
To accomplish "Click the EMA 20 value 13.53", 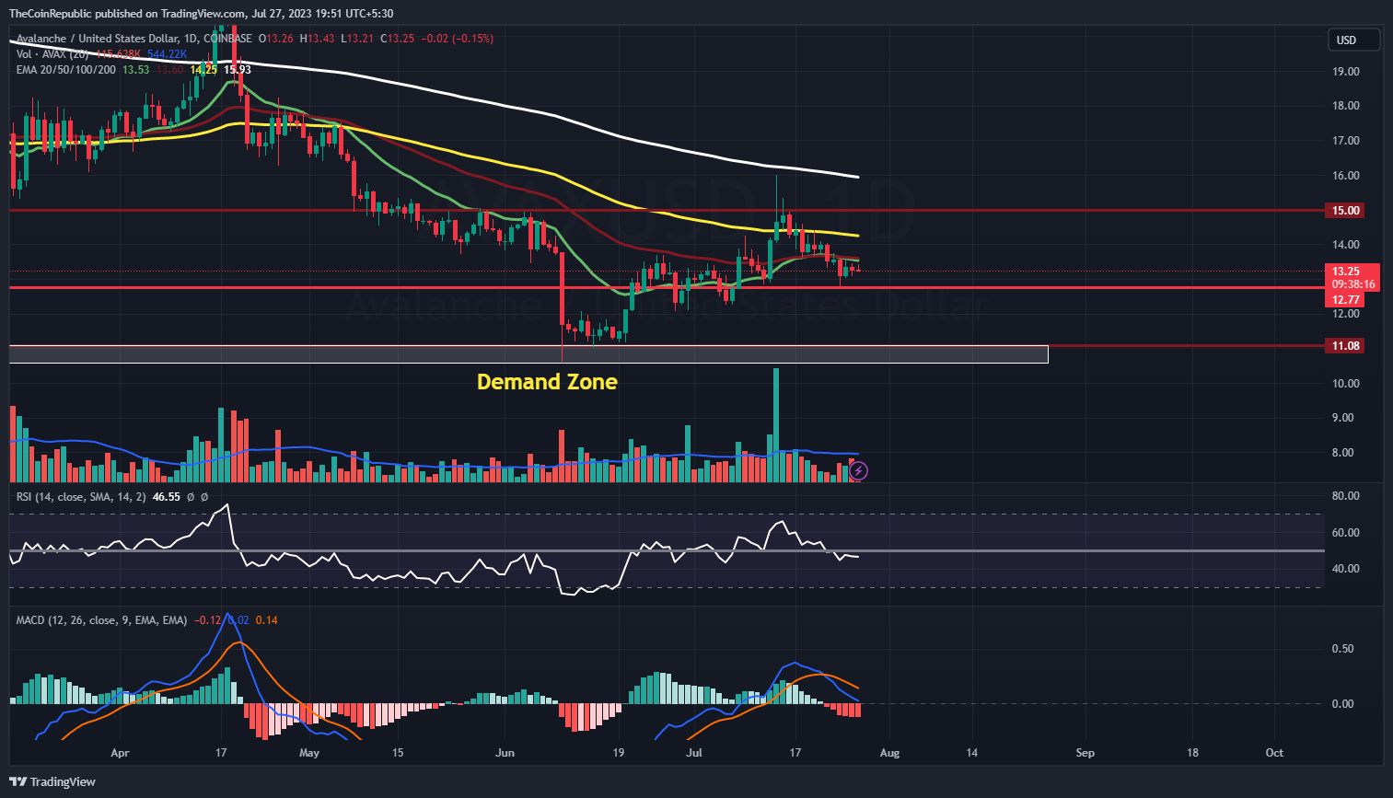I will pos(136,70).
